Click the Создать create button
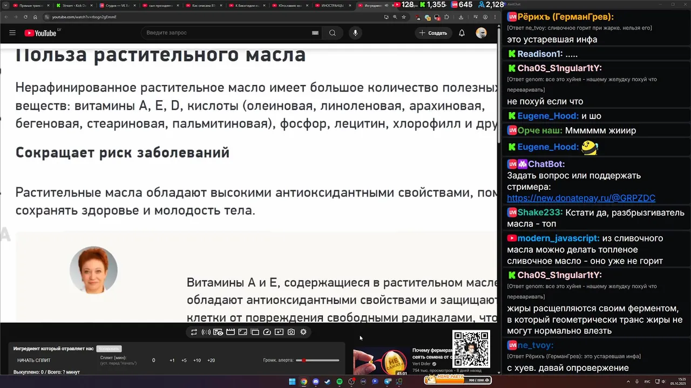This screenshot has width=691, height=388. click(433, 33)
